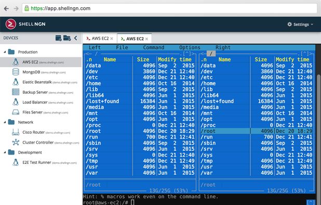Click the add folder icon
This screenshot has height=205, width=321.
click(x=67, y=38)
